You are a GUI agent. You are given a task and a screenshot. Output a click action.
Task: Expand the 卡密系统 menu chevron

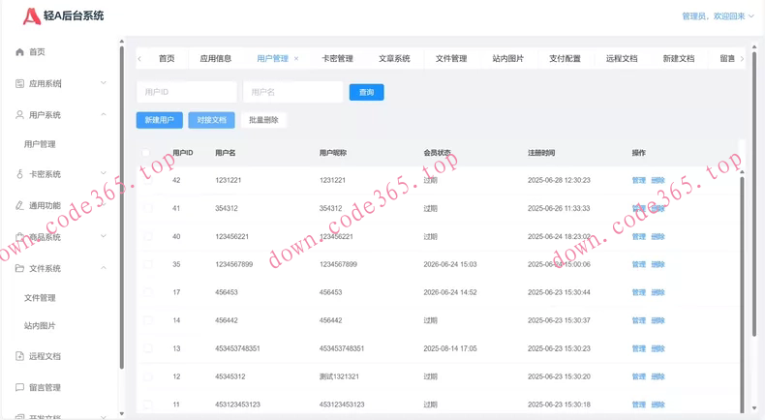point(104,173)
